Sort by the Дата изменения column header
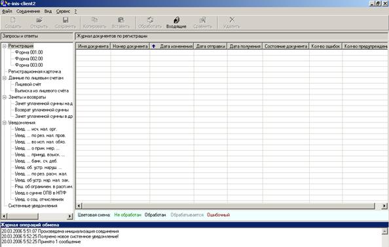This screenshot has width=389, height=247. (x=172, y=46)
